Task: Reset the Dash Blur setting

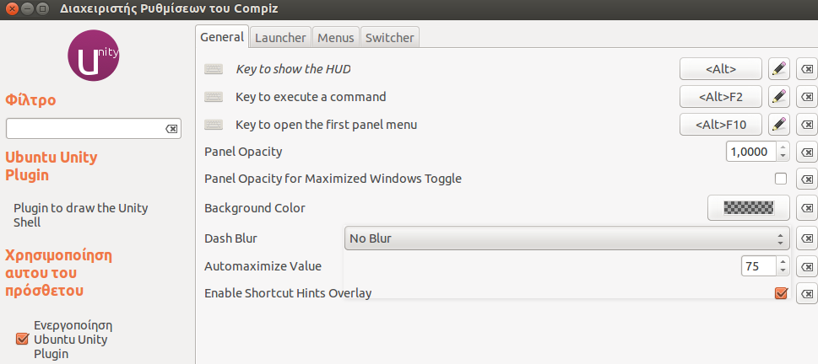Action: click(807, 238)
